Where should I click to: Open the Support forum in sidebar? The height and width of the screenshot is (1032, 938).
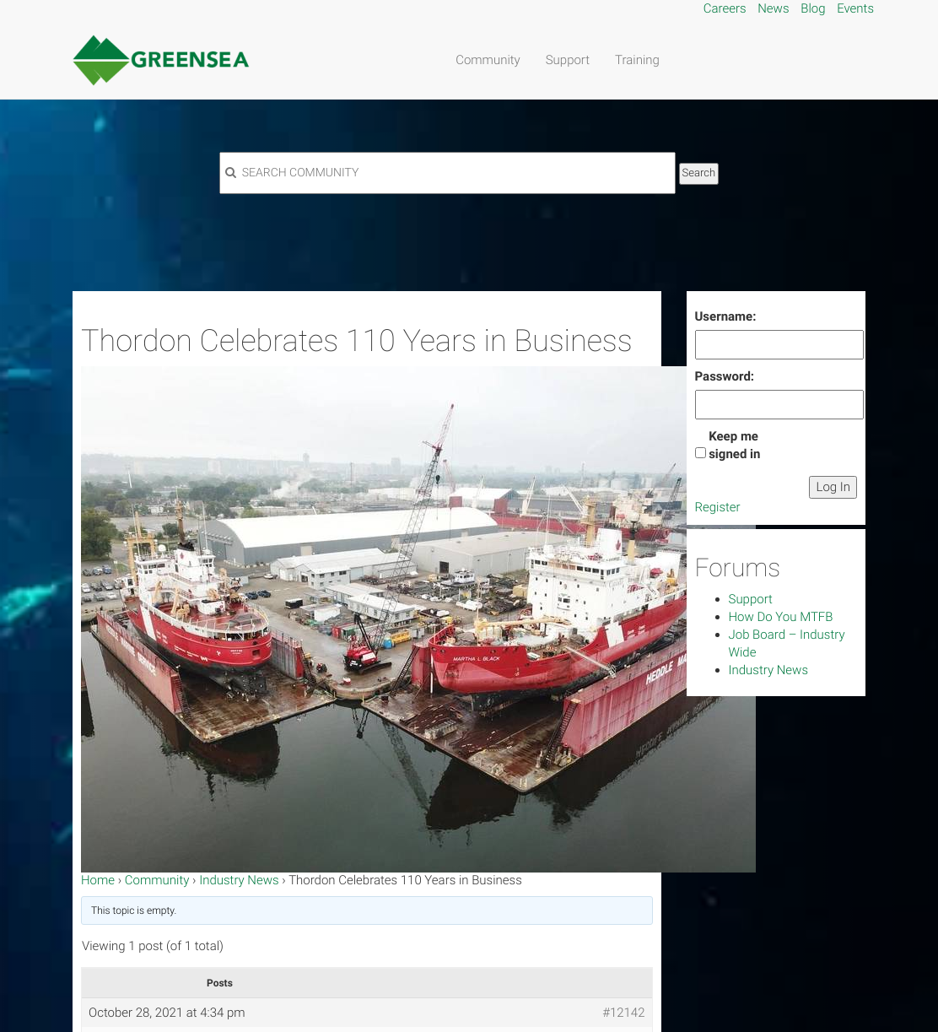click(x=750, y=599)
